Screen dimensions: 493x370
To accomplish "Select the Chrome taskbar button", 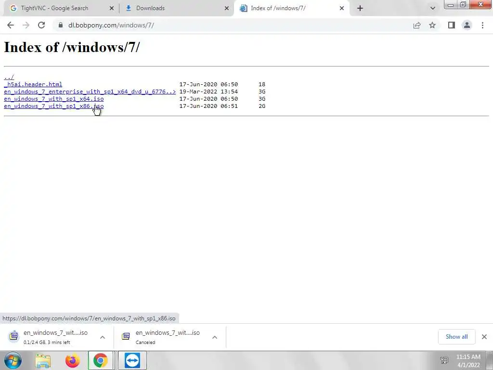I will tap(100, 360).
